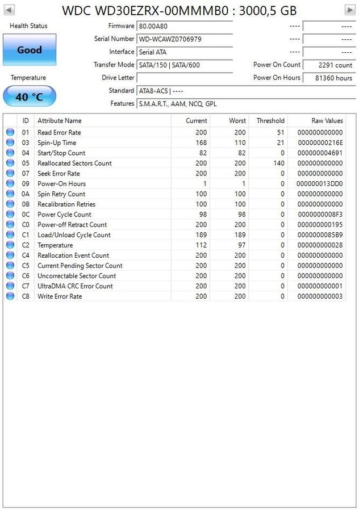Image resolution: width=359 pixels, height=511 pixels.
Task: Select the Write Error Rate attribute name
Action: [60, 296]
